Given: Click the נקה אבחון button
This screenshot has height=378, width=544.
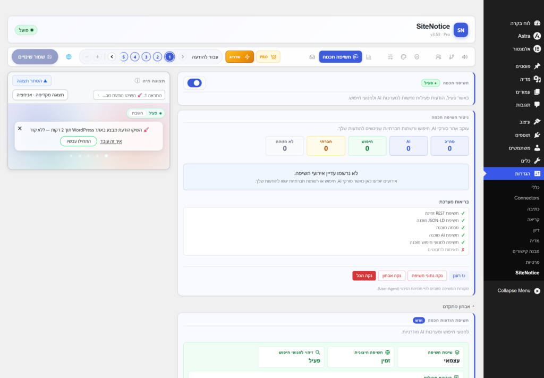Looking at the screenshot, I should 392,276.
